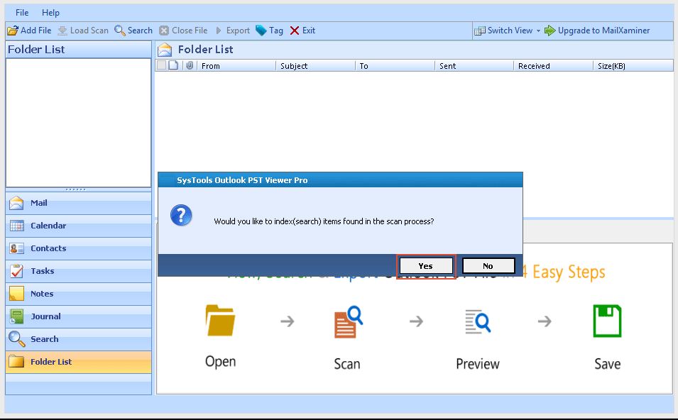Viewport: 678px width, 420px height.
Task: Click the Export toolbar arrow icon
Action: pos(219,31)
